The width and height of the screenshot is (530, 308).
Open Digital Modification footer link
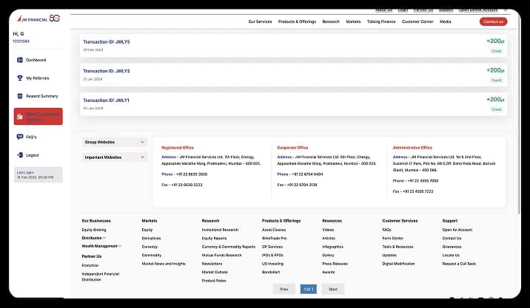(x=398, y=264)
